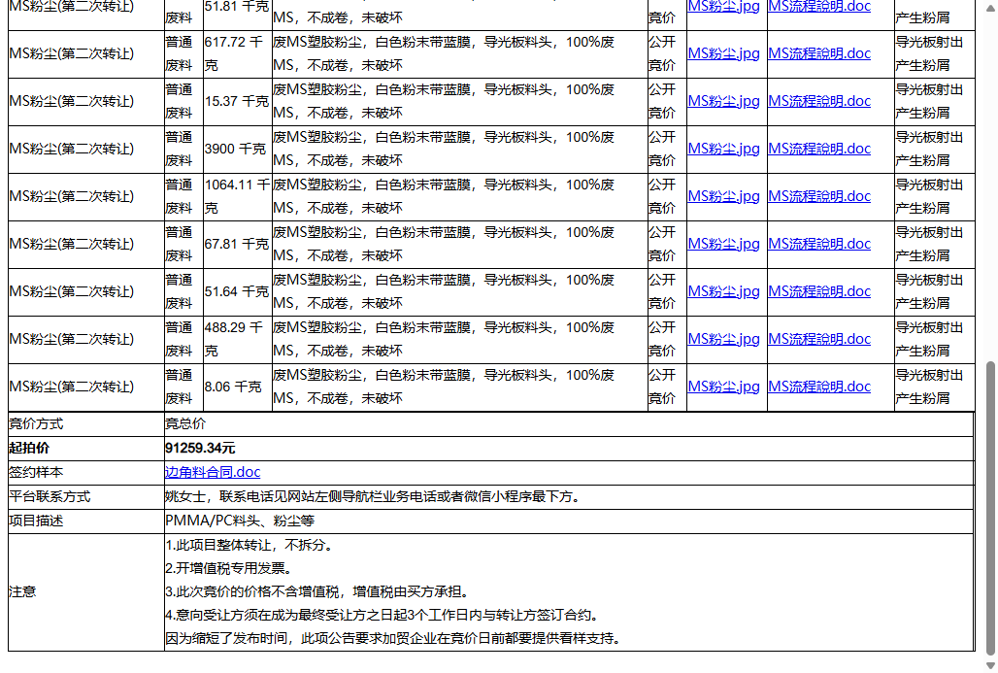Select the 3900 千克 quantity cell

238,150
